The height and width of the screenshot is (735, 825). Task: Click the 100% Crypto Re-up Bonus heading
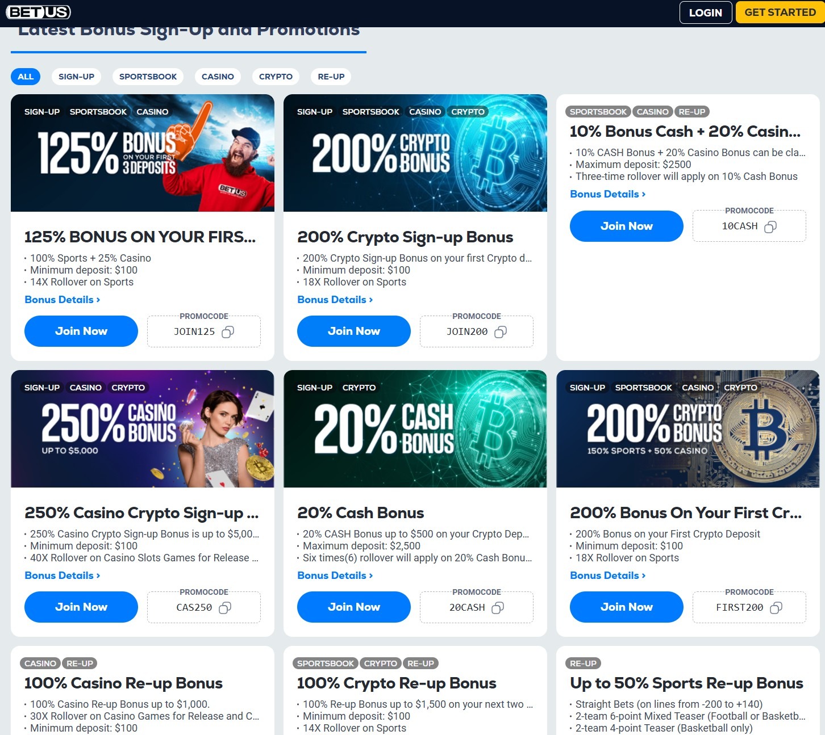point(397,683)
